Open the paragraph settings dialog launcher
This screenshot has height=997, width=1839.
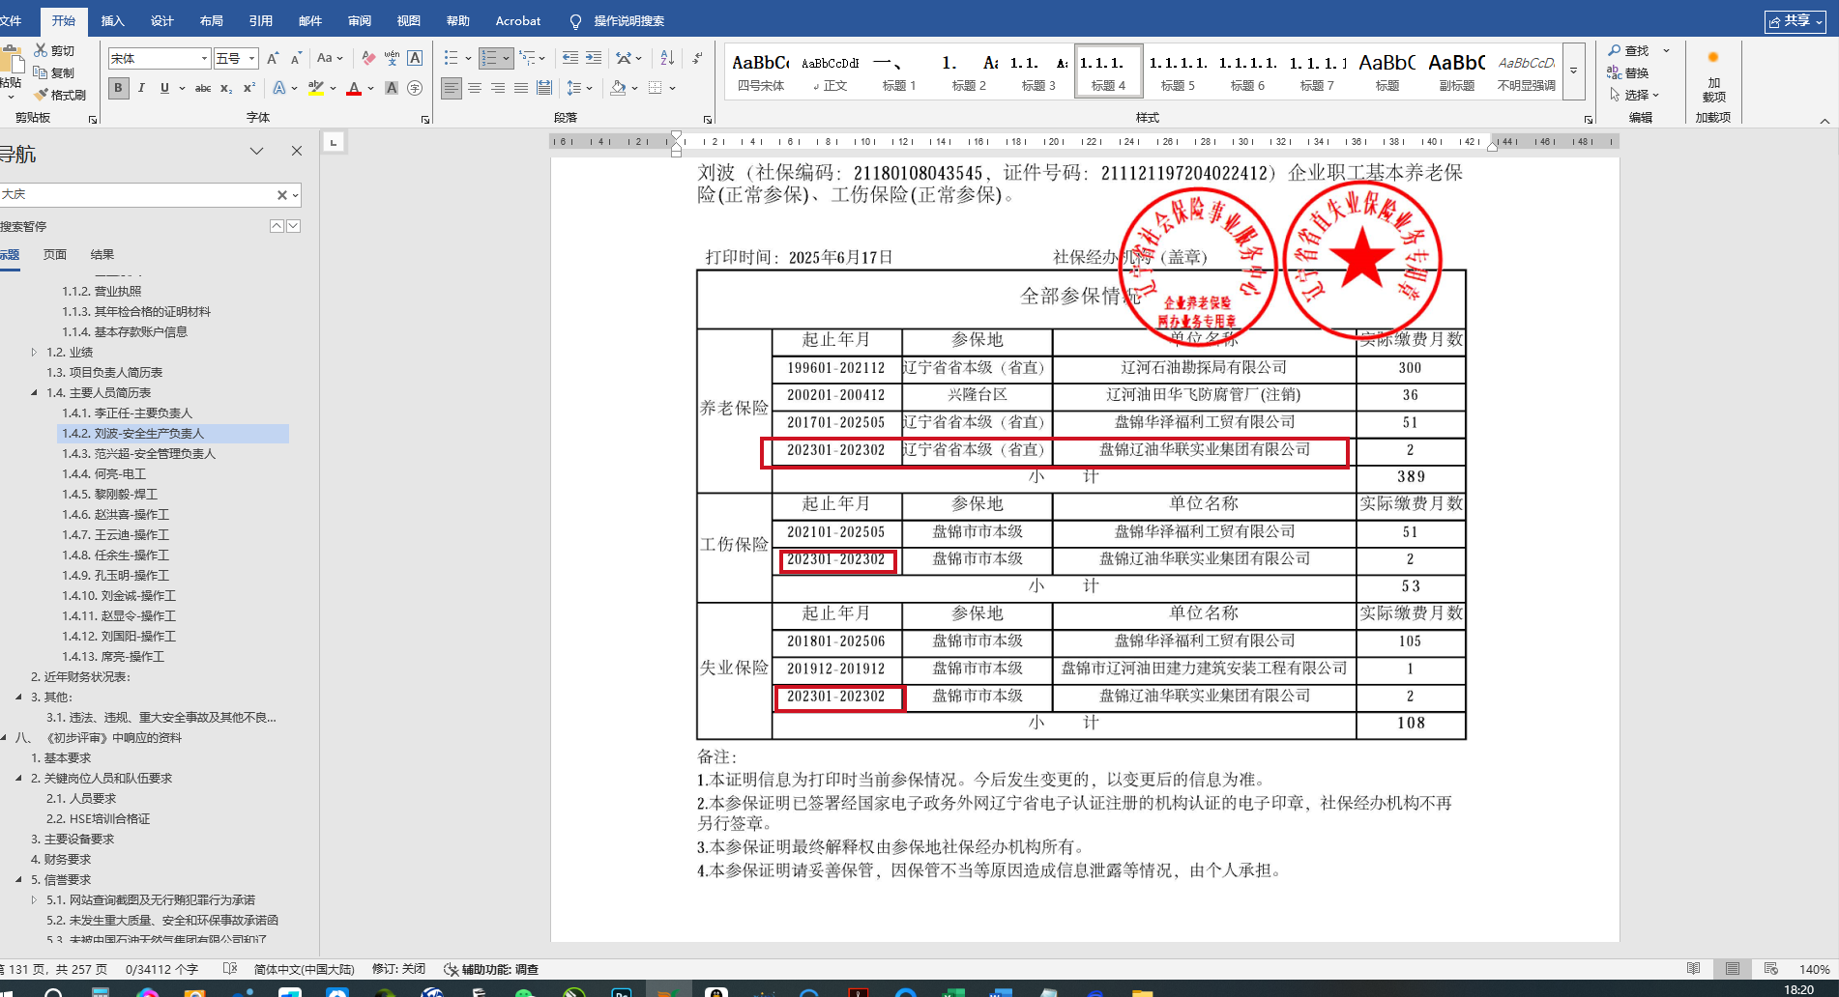(708, 120)
